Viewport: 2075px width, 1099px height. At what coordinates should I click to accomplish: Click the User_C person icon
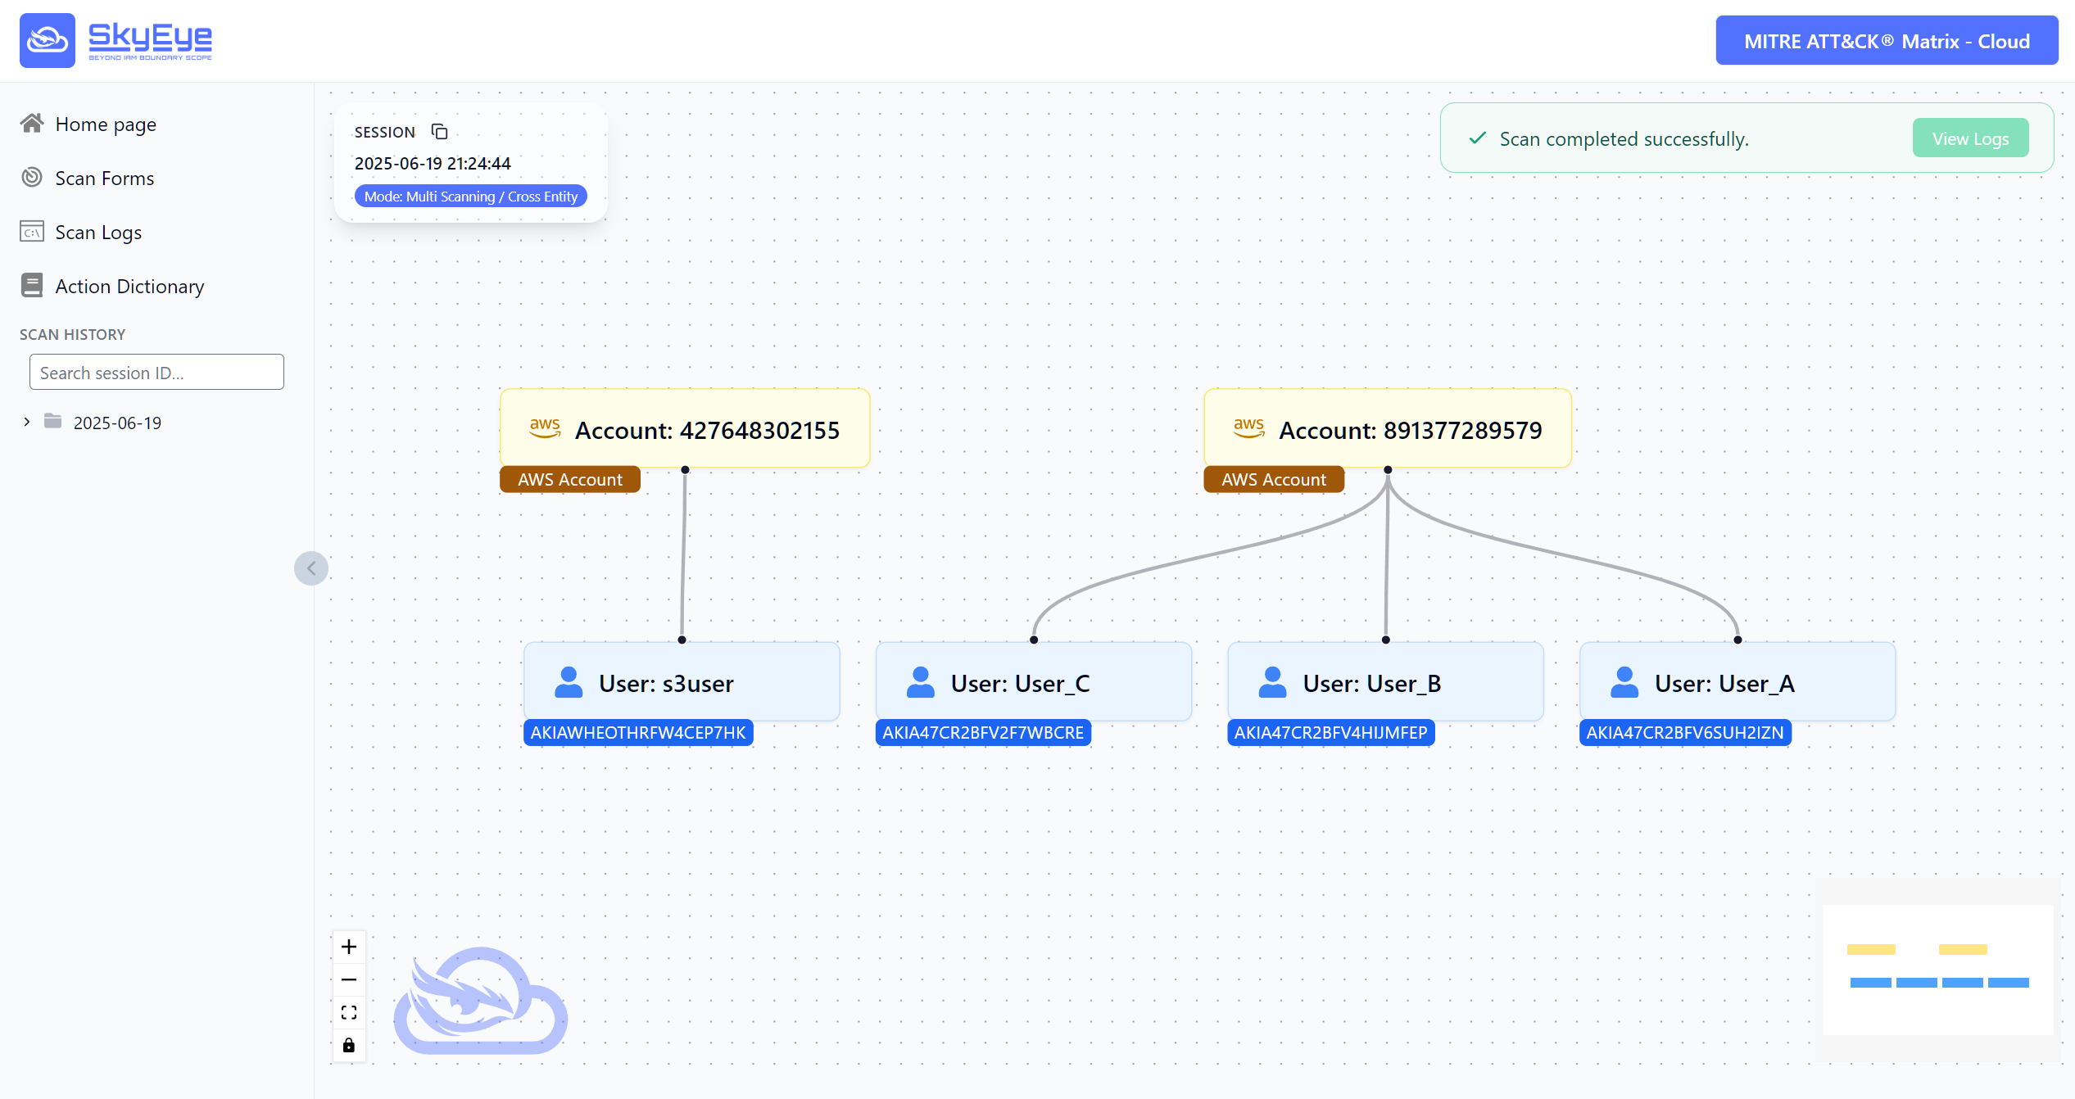click(921, 682)
